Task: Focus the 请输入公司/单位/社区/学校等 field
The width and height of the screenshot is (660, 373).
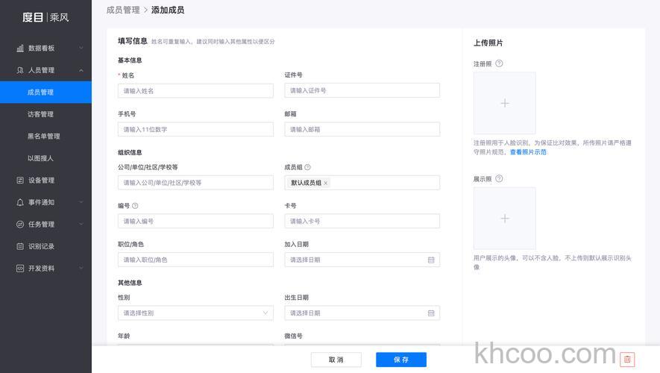Action: coord(195,183)
